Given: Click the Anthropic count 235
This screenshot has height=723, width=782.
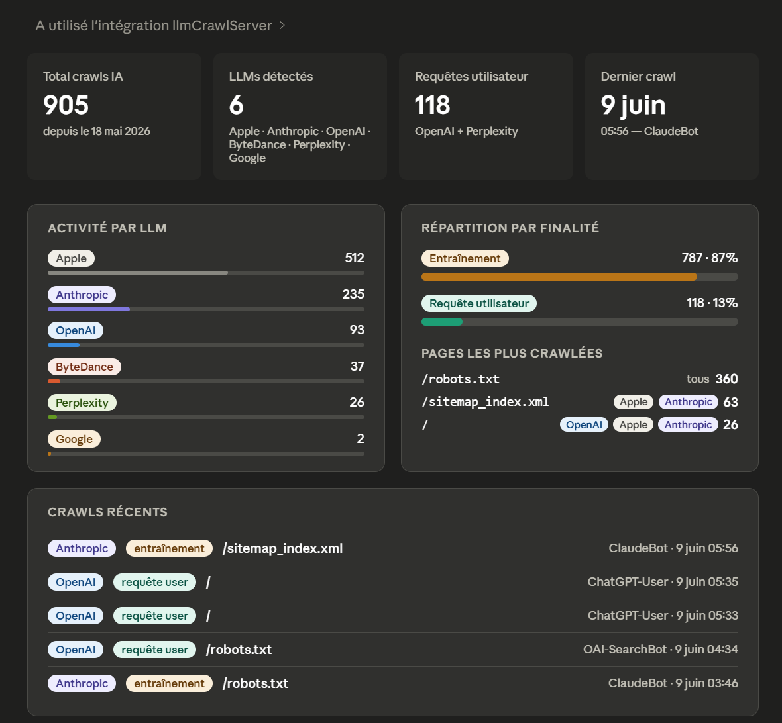Looking at the screenshot, I should point(353,294).
